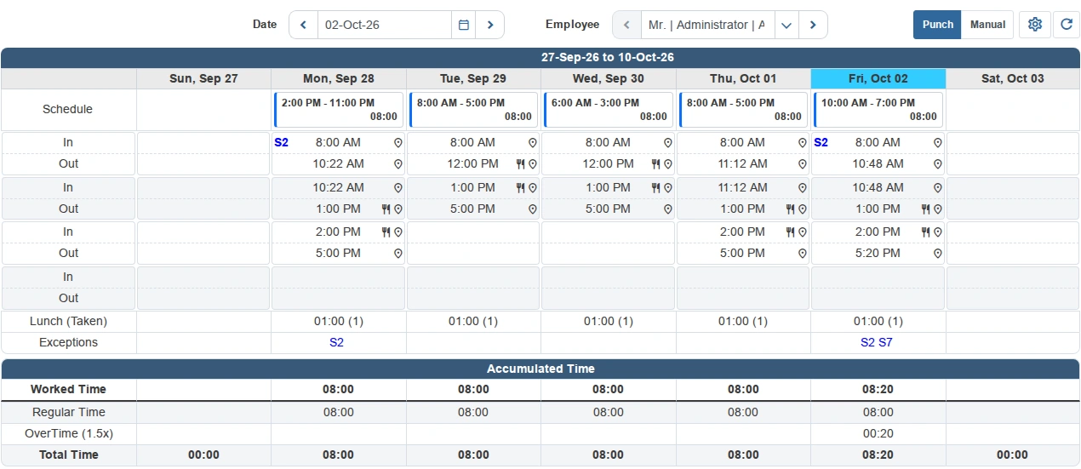
Task: Select the Sat, Oct 03 column header
Action: click(x=1013, y=78)
